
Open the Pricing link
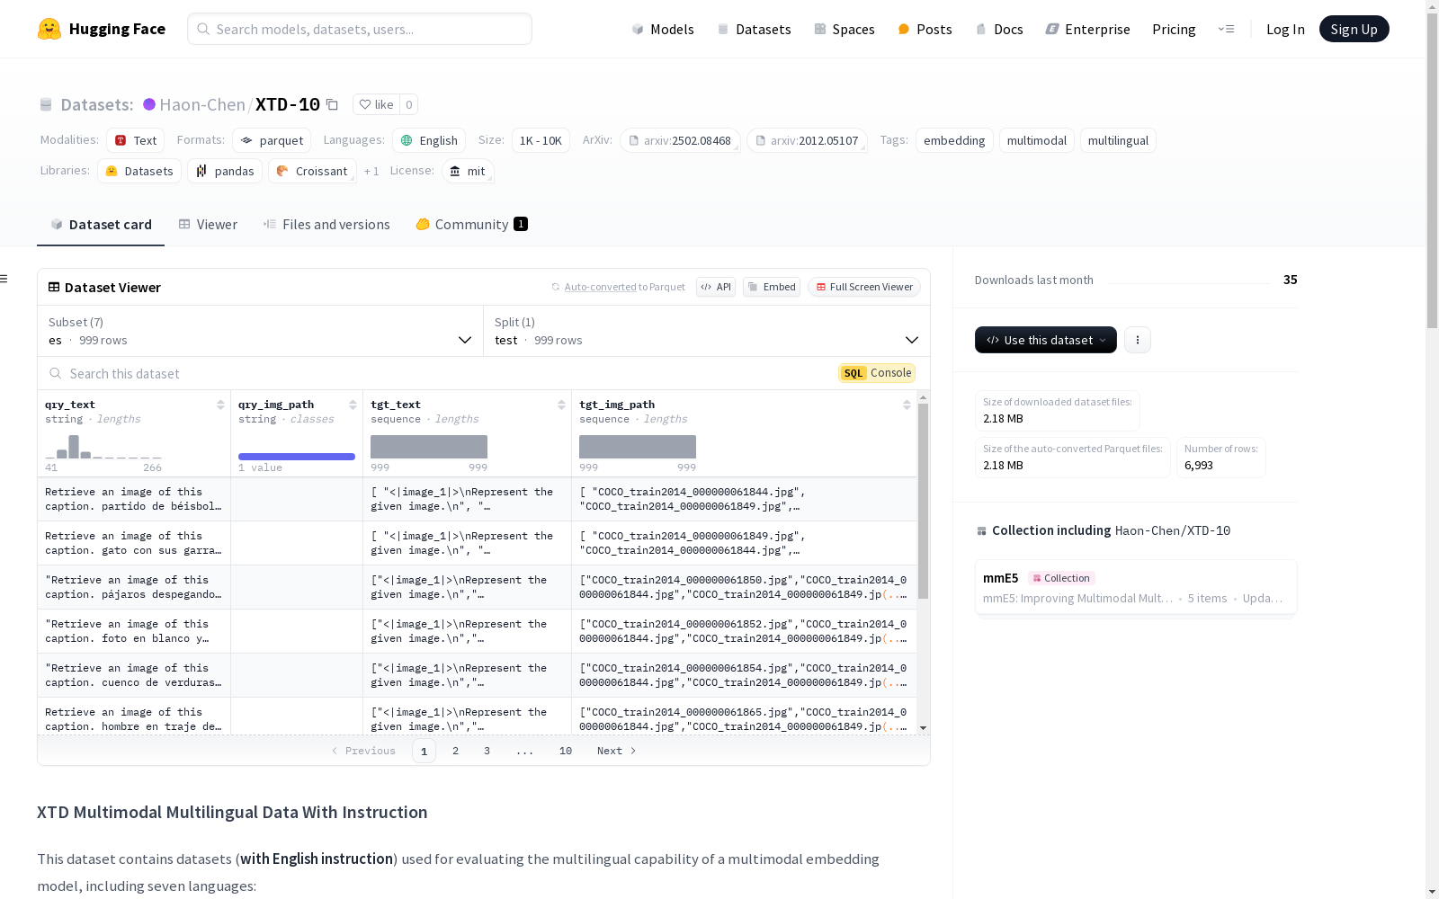(x=1174, y=29)
